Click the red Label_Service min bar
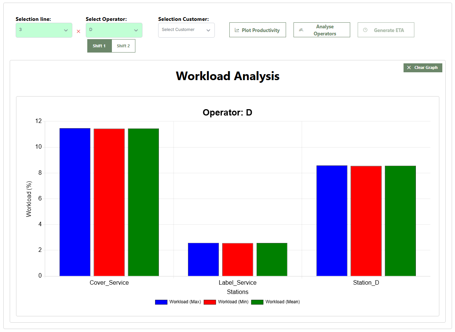 coord(238,259)
